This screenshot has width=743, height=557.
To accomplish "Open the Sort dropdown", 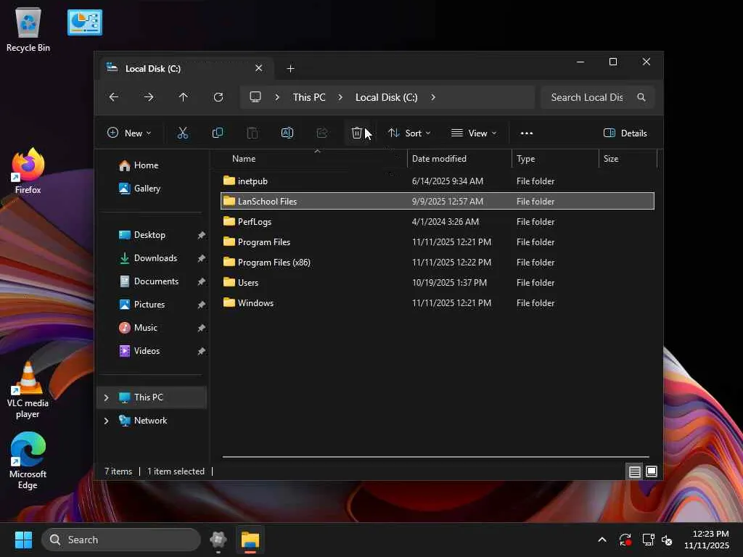I will pos(409,133).
